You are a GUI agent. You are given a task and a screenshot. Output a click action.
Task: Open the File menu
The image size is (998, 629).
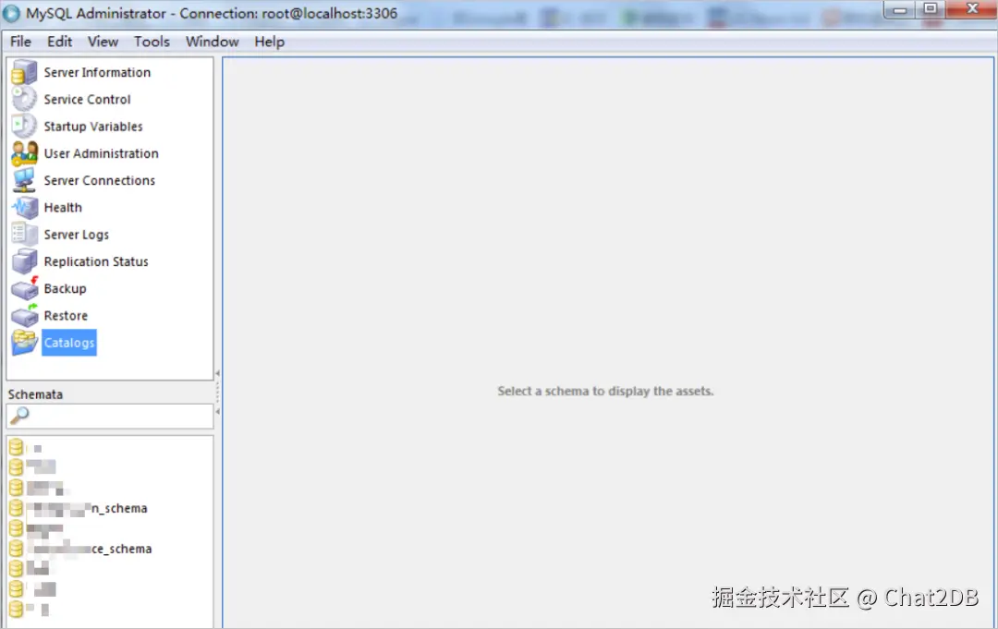click(x=19, y=42)
